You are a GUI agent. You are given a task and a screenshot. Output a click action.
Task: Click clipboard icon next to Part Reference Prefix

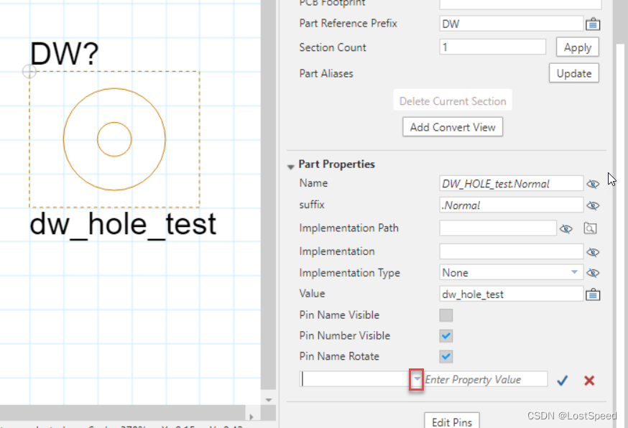click(x=593, y=24)
